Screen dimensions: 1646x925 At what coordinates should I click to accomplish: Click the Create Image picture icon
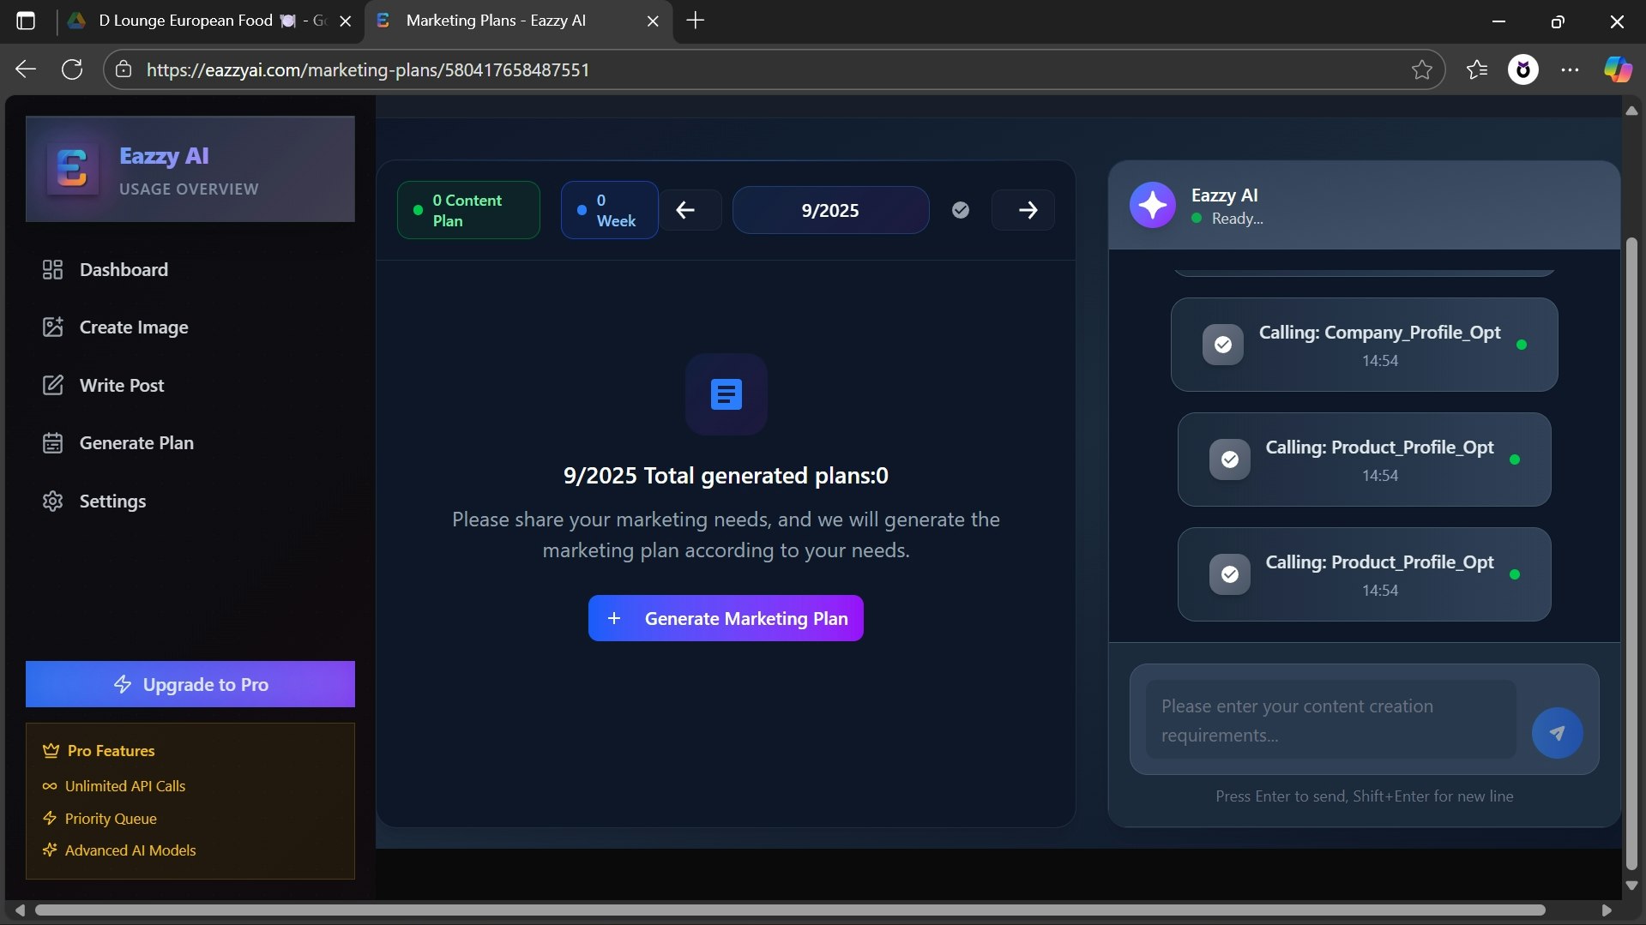point(52,327)
